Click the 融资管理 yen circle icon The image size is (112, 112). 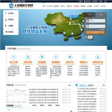[x=56, y=57]
